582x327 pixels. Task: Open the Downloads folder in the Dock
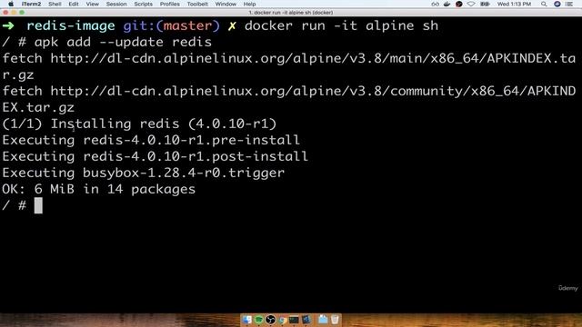[x=323, y=319]
